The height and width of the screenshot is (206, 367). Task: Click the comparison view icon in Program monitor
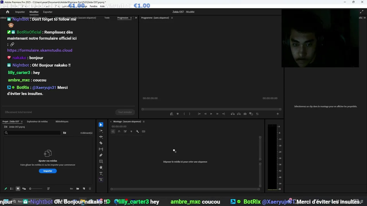[251, 114]
